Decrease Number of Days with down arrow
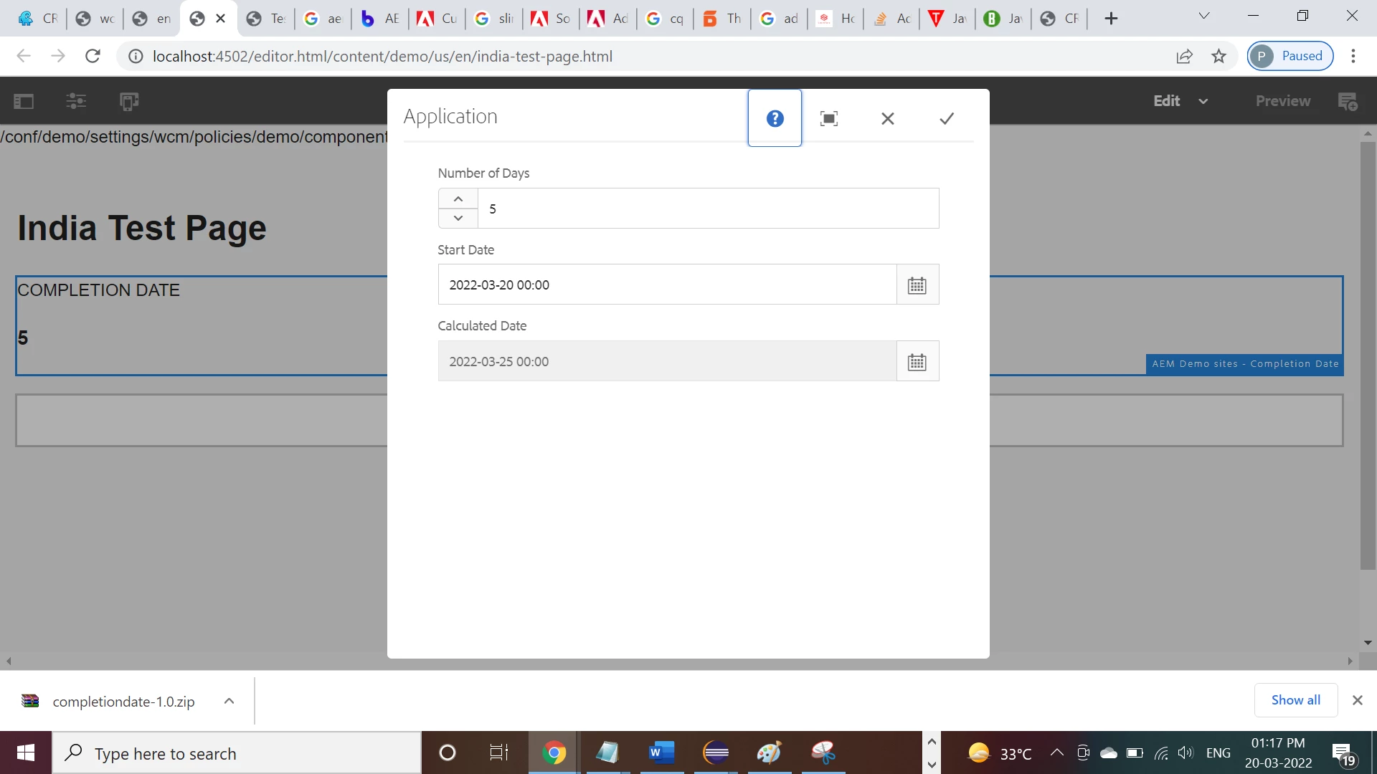1377x774 pixels. (x=458, y=218)
